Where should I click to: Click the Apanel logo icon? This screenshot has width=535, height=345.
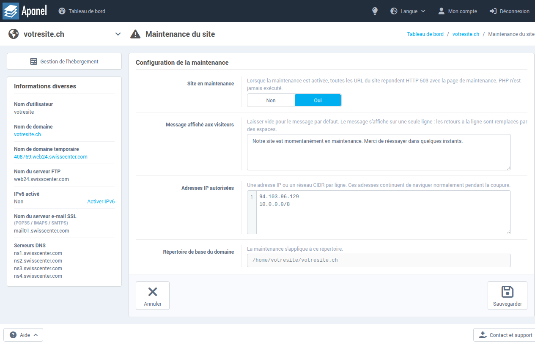[11, 11]
